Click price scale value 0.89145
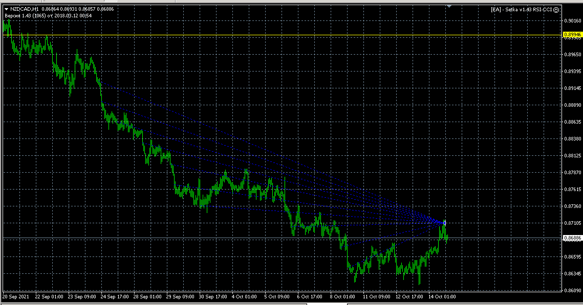Image resolution: width=583 pixels, height=305 pixels. click(x=573, y=88)
